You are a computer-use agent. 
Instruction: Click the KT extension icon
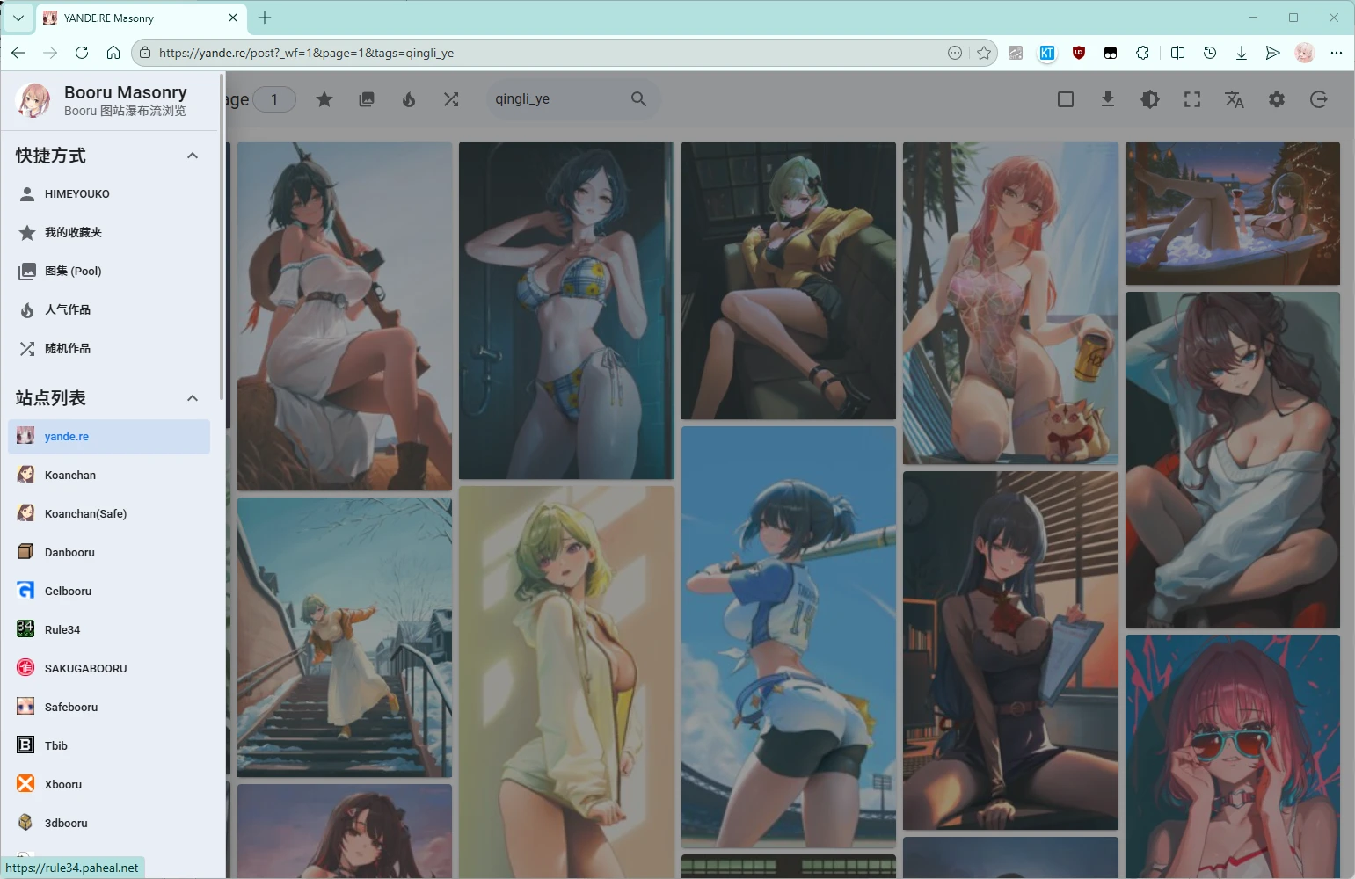[x=1047, y=53]
